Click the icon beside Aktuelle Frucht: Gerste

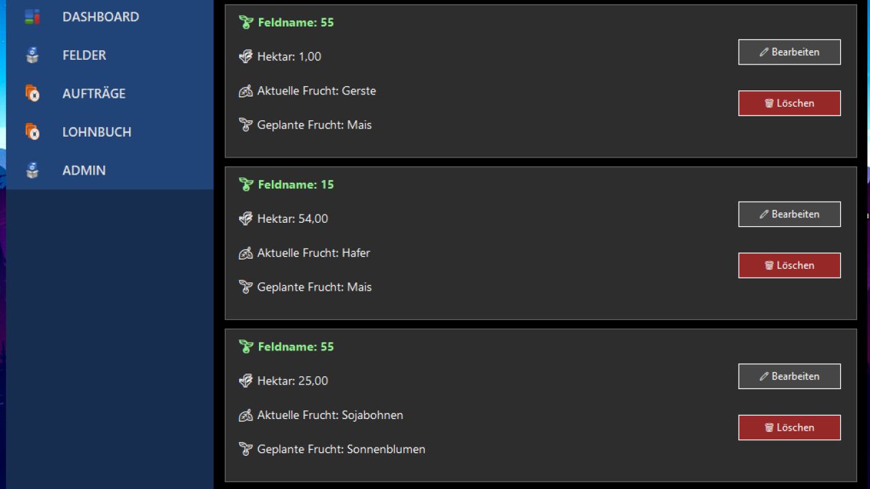pos(246,91)
